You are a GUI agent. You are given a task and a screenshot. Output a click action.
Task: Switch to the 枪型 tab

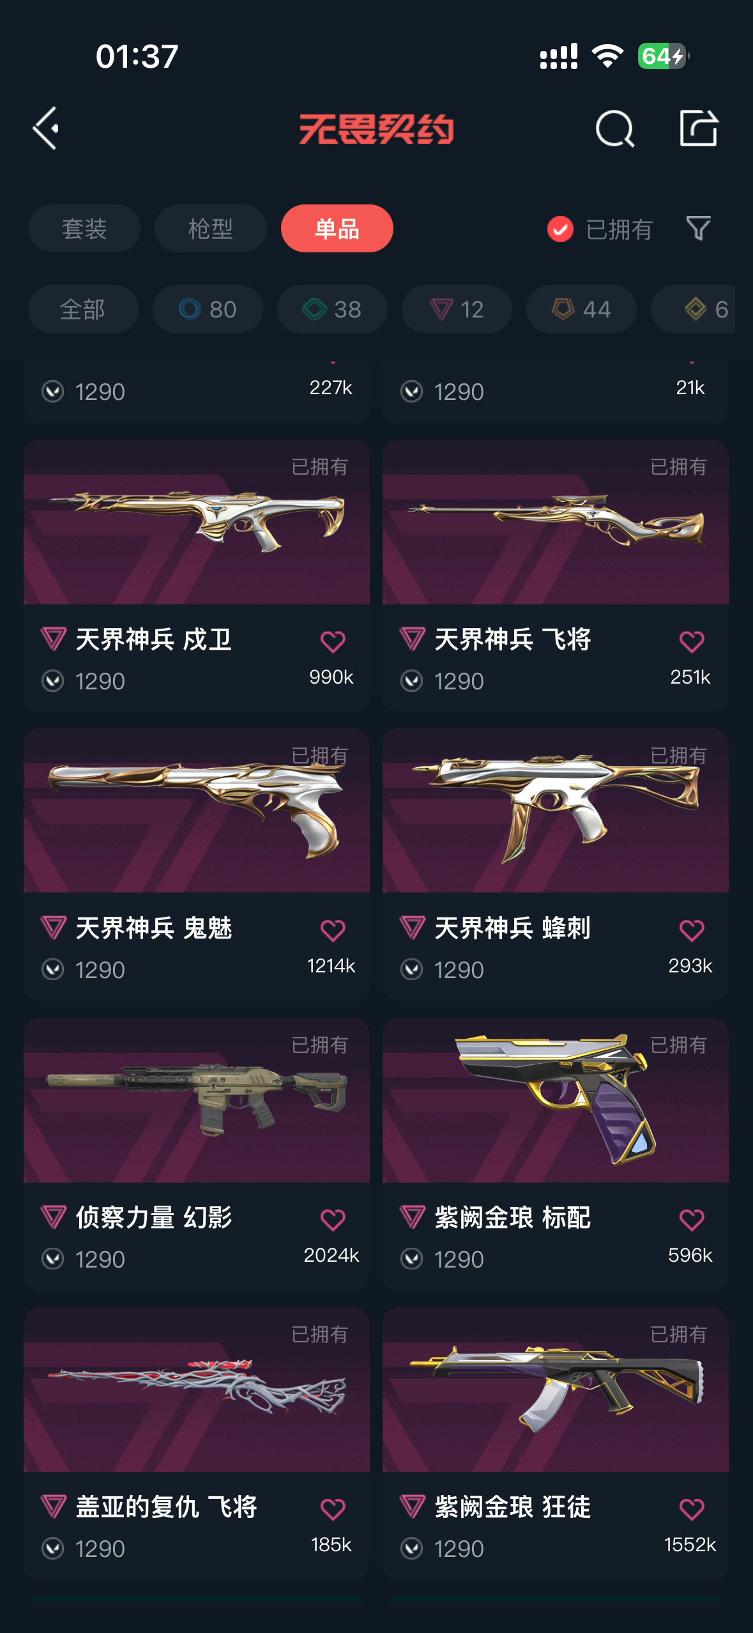211,229
